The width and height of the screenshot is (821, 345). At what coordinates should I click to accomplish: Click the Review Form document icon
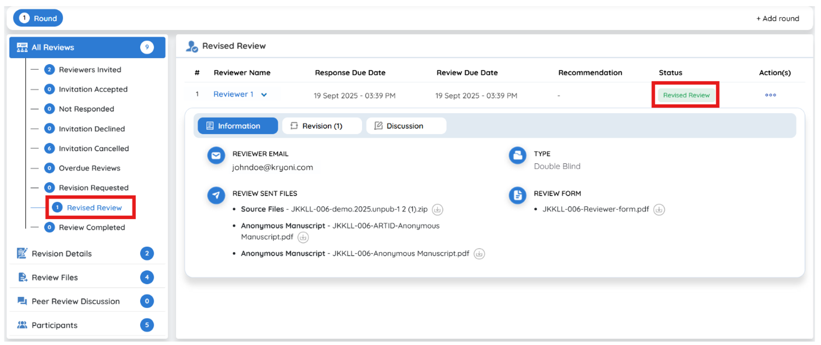click(517, 195)
